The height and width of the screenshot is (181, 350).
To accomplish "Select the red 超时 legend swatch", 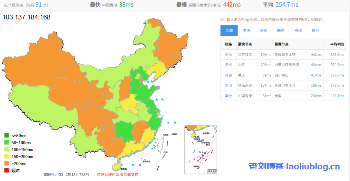I will 7,171.
